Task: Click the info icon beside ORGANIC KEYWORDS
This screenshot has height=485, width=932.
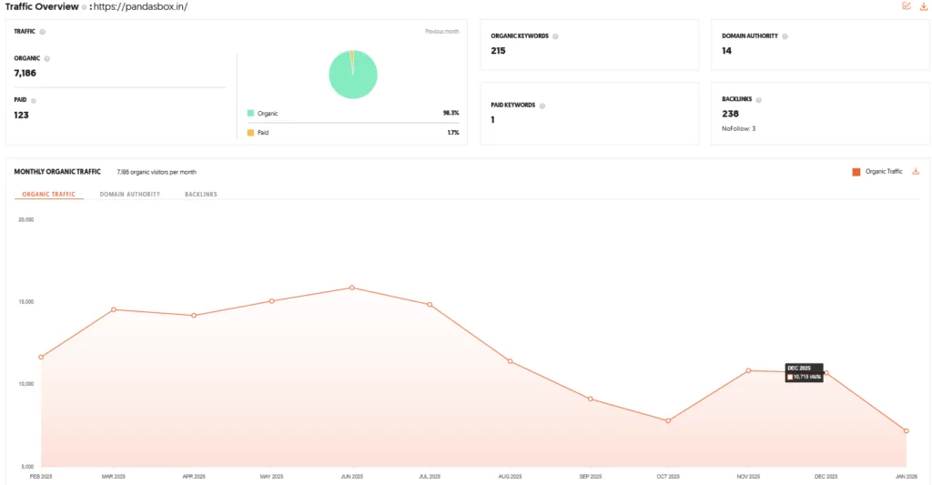Action: (x=556, y=36)
